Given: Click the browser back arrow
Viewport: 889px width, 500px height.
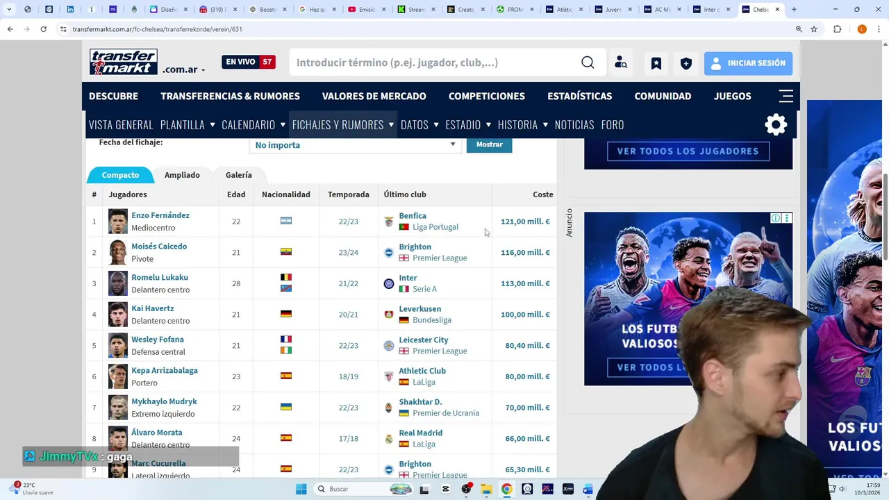Looking at the screenshot, I should [x=10, y=29].
